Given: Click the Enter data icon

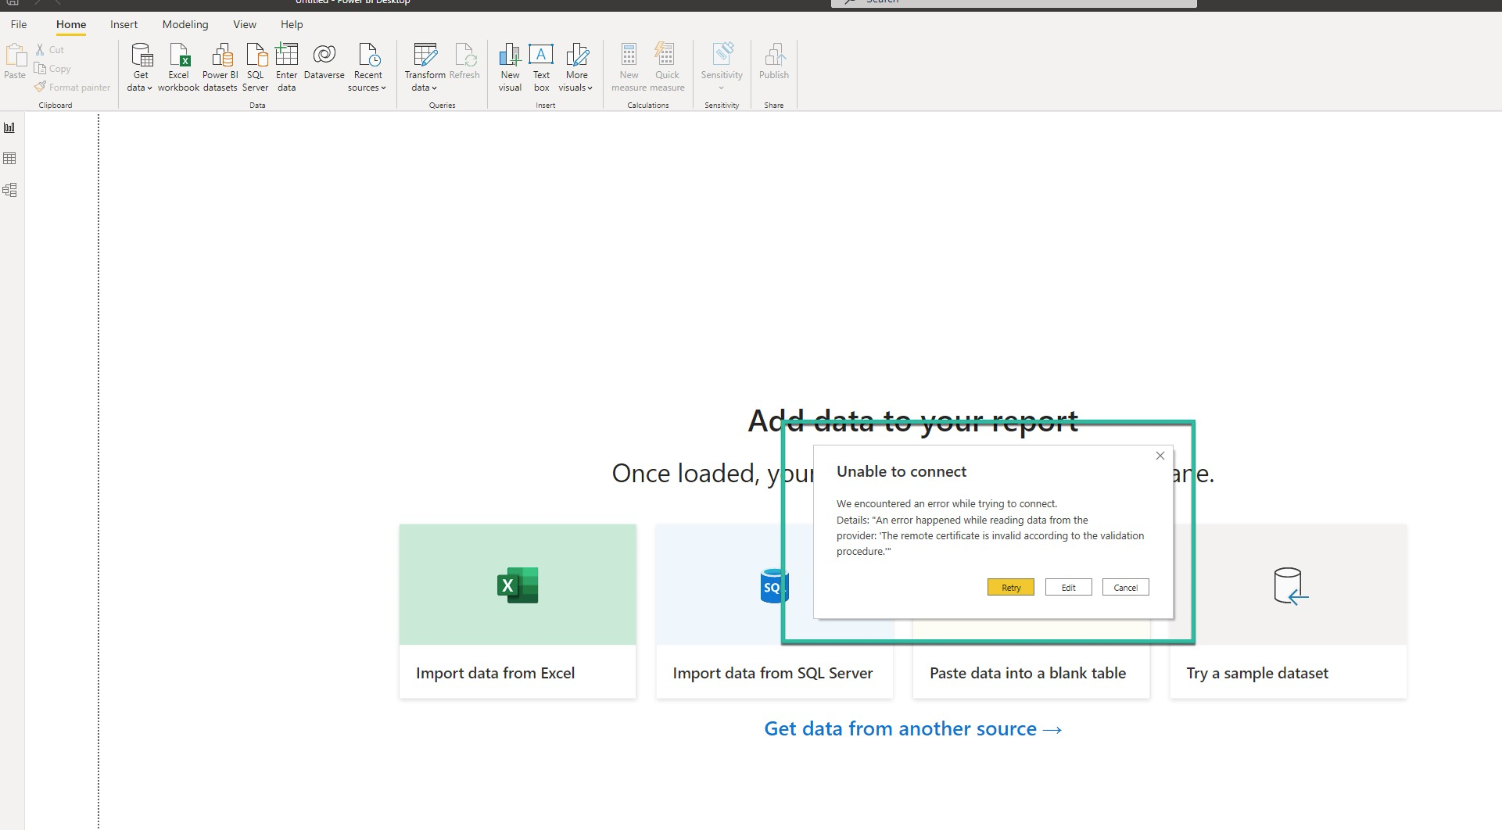Looking at the screenshot, I should point(286,68).
